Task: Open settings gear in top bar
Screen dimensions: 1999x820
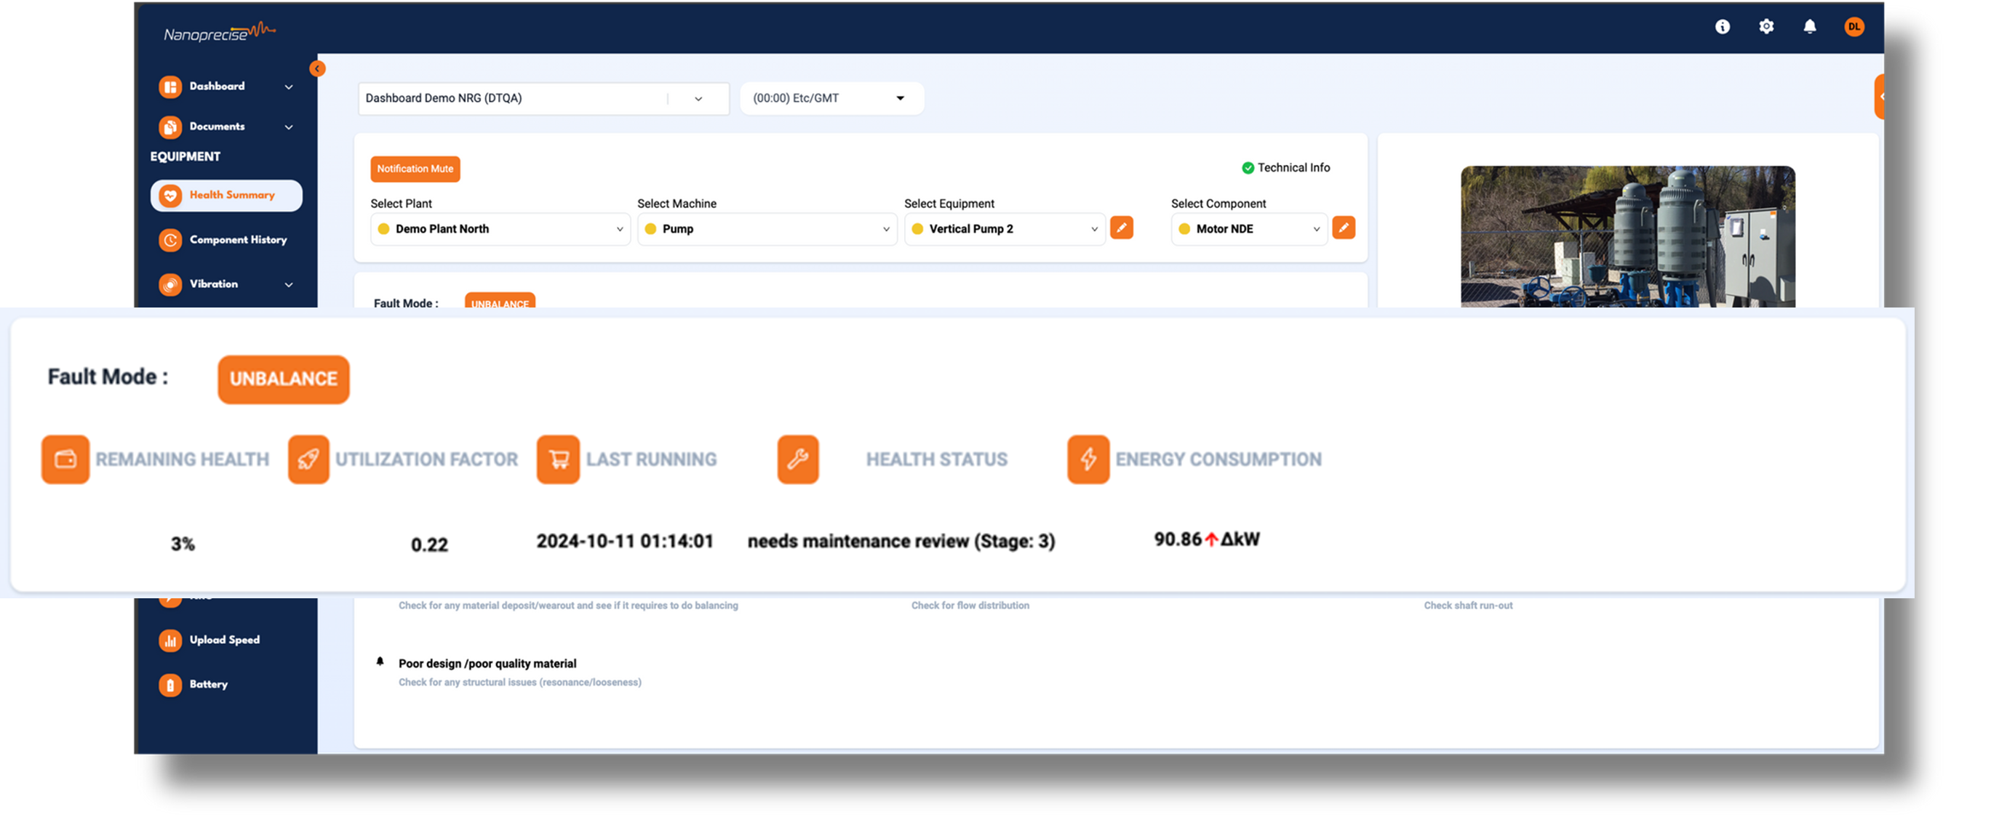Action: coord(1766,27)
